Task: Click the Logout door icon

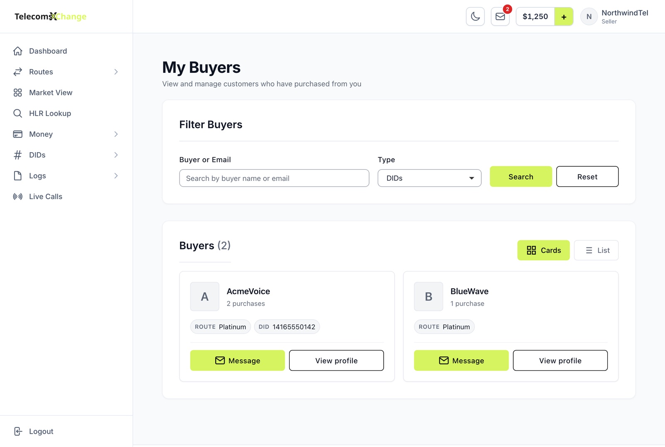Action: [x=17, y=432]
